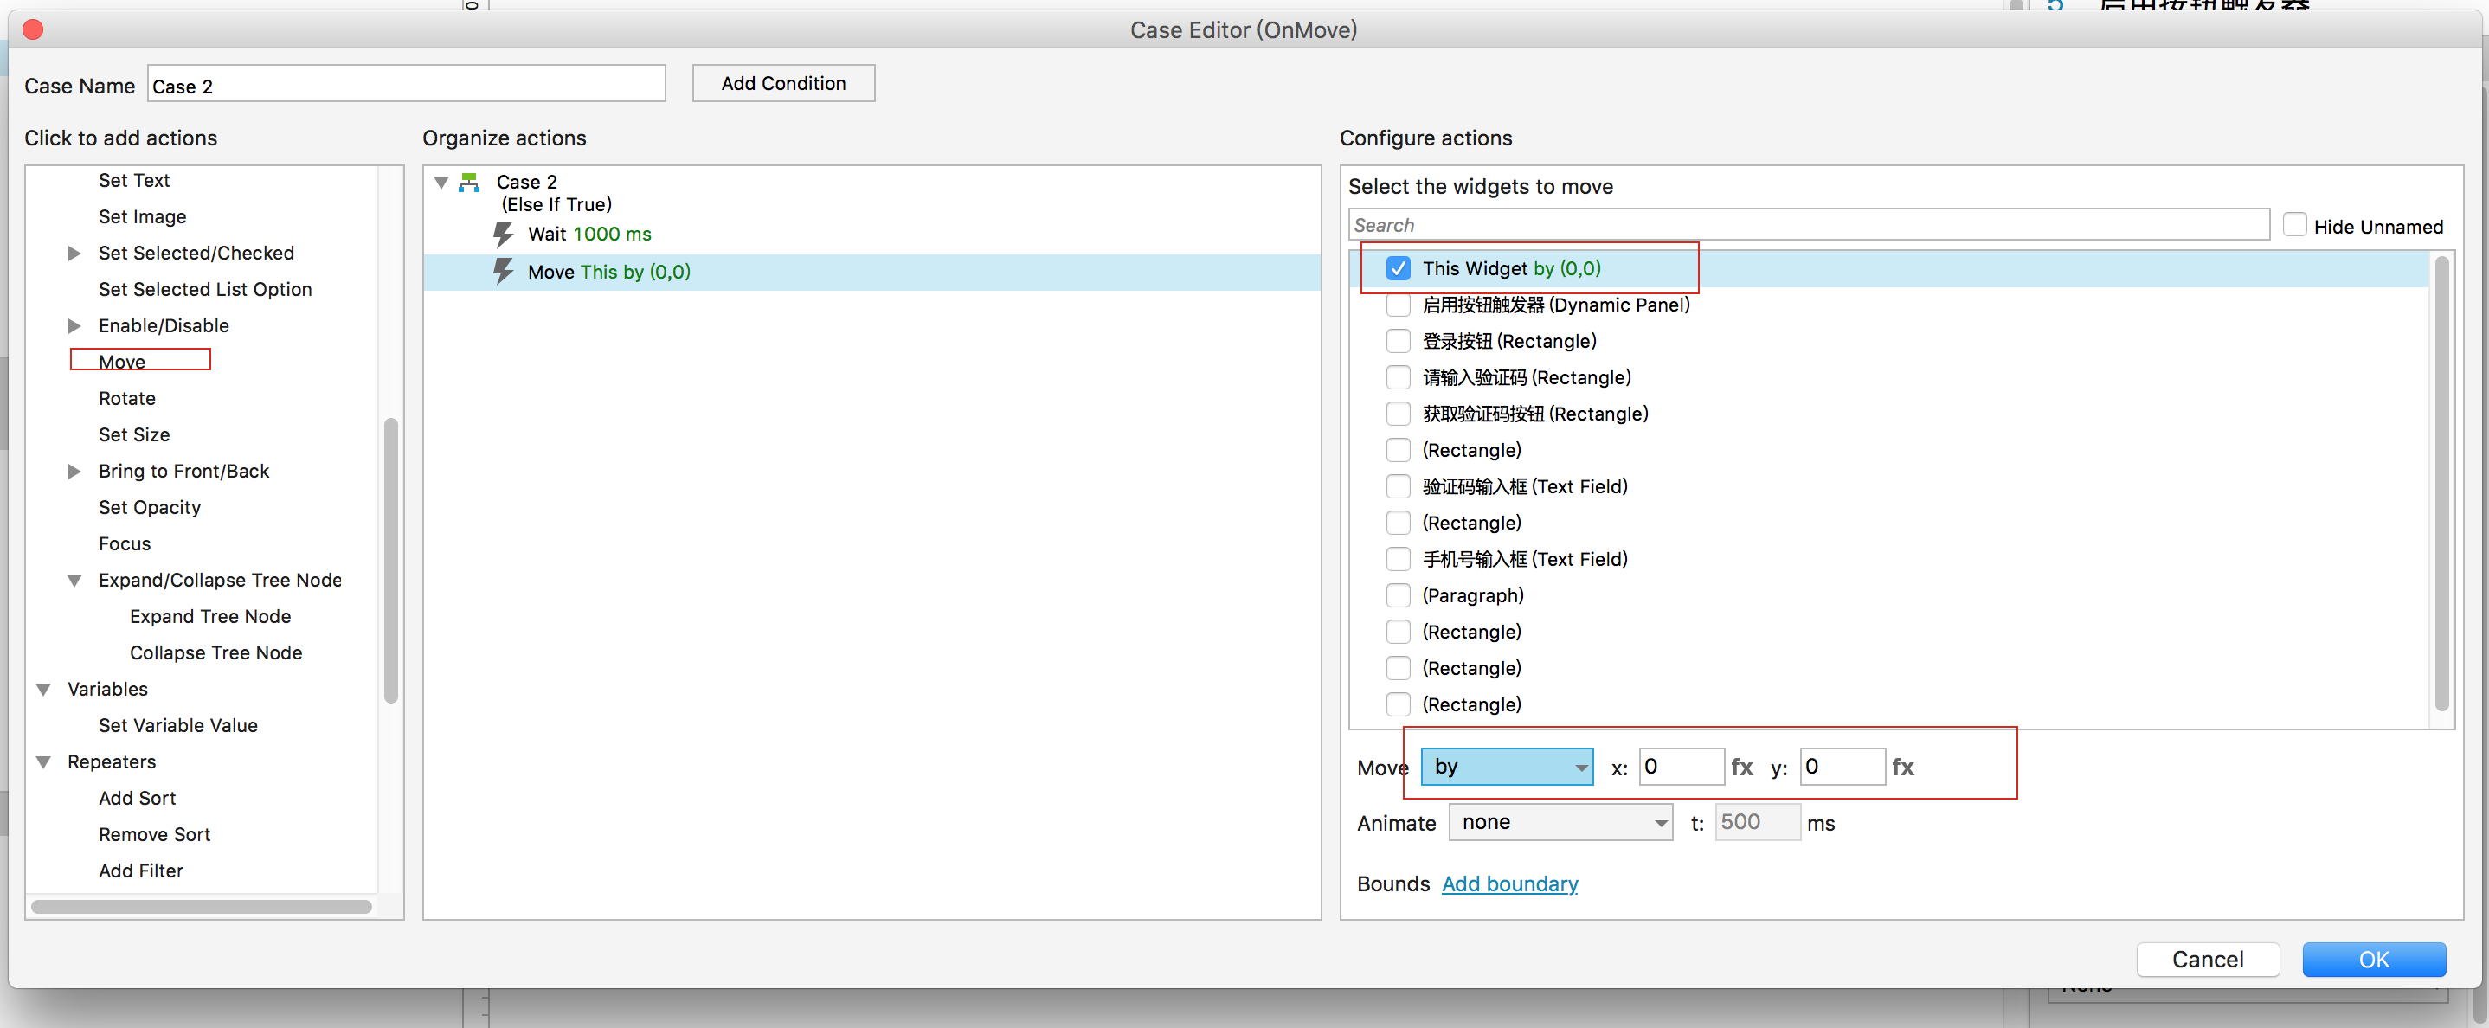Screen dimensions: 2489x1028
Task: Click the widget list vertical scrollbar
Action: (2442, 484)
